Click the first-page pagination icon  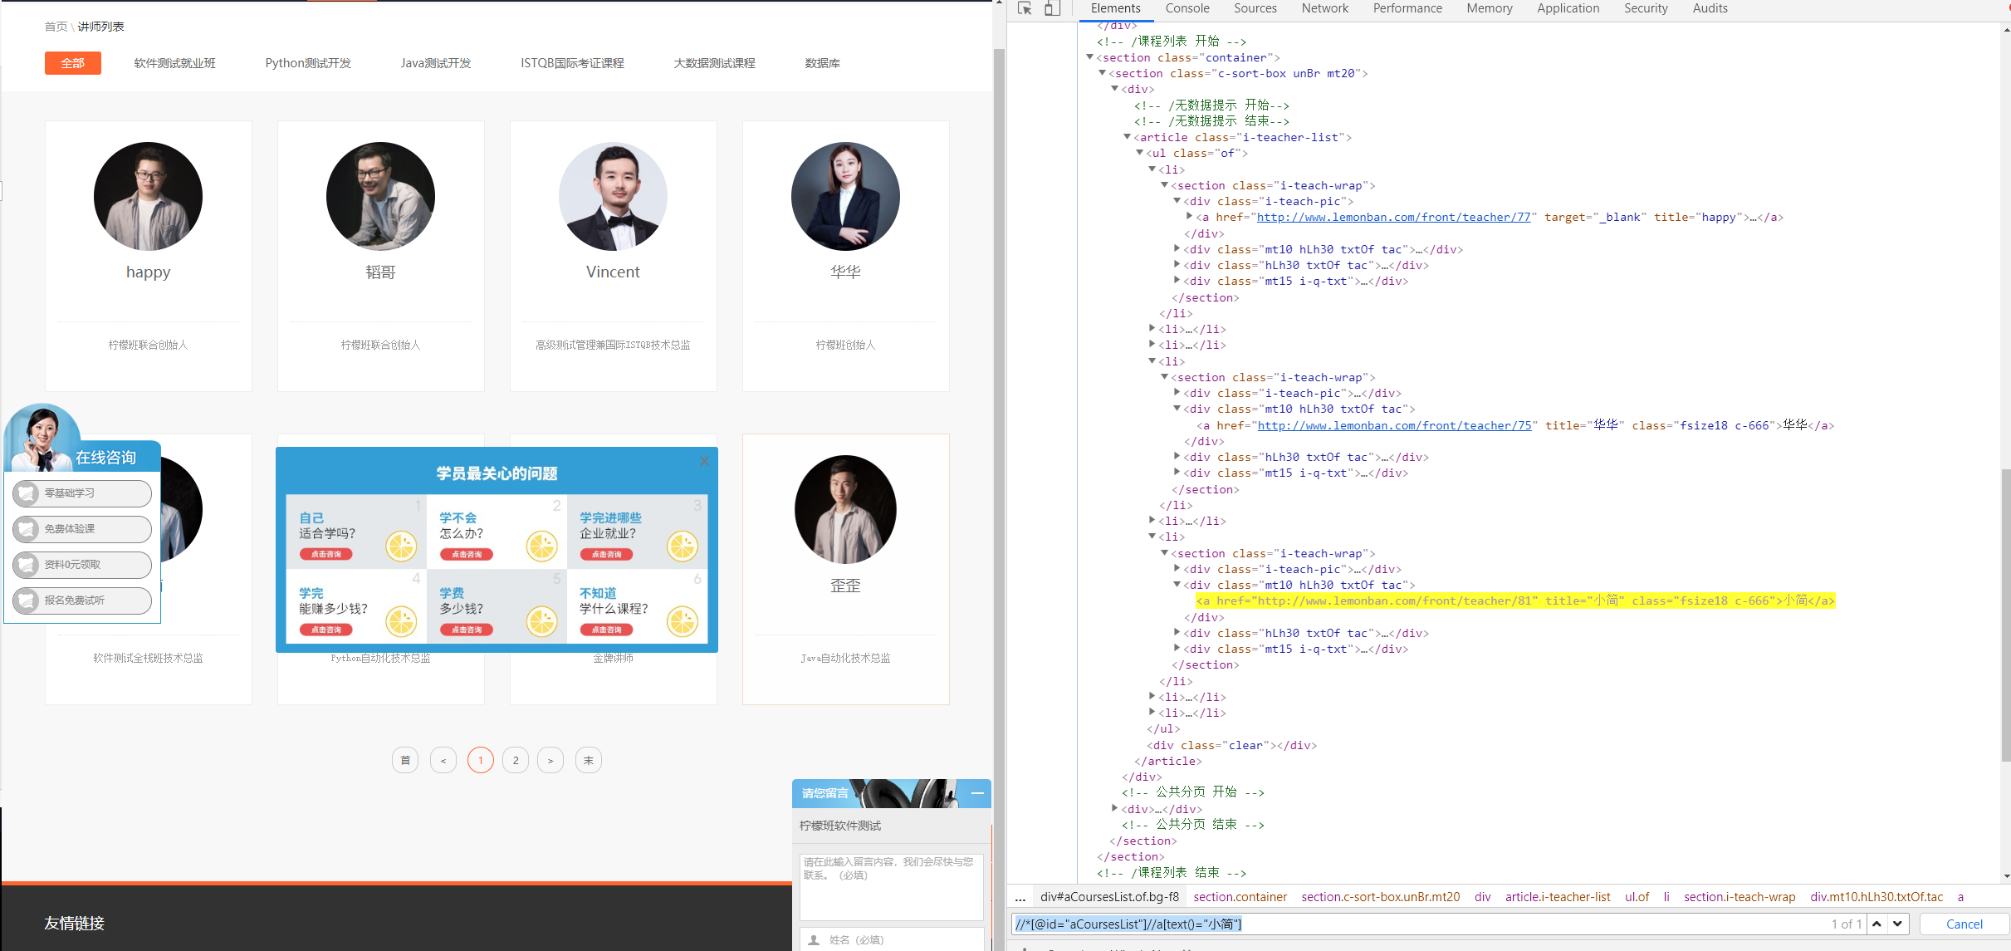click(x=405, y=760)
